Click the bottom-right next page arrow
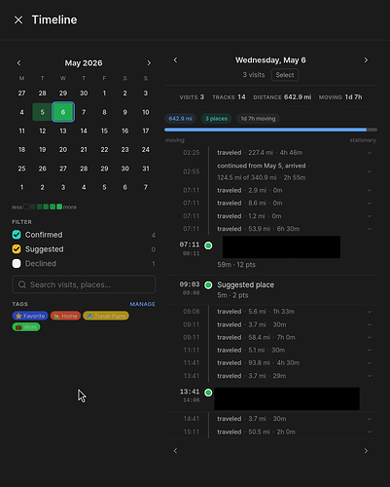The image size is (390, 487). [366, 451]
